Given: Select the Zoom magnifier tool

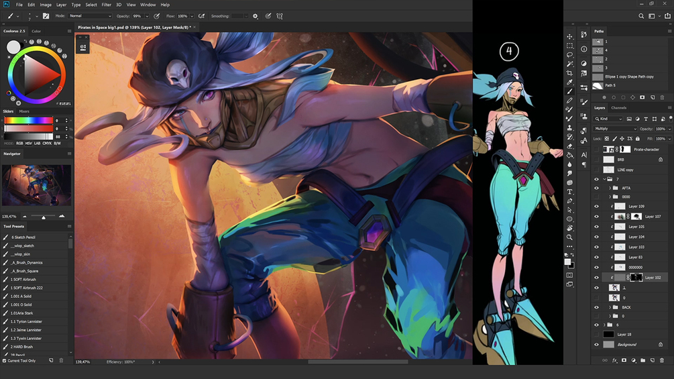Looking at the screenshot, I should [x=569, y=237].
